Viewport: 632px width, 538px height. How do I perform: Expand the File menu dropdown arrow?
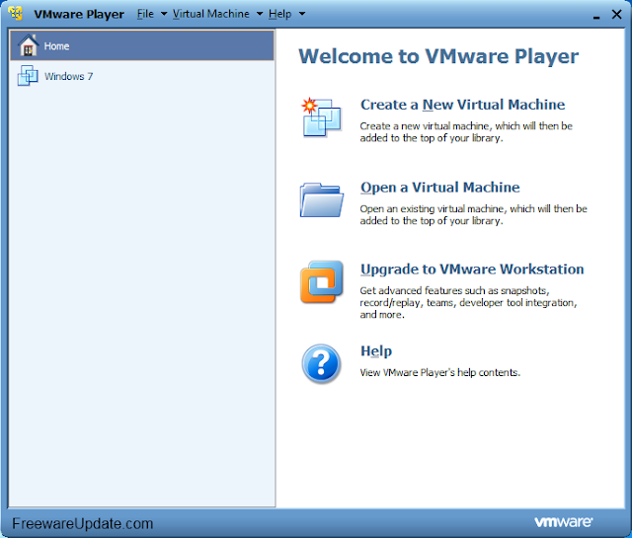(164, 14)
